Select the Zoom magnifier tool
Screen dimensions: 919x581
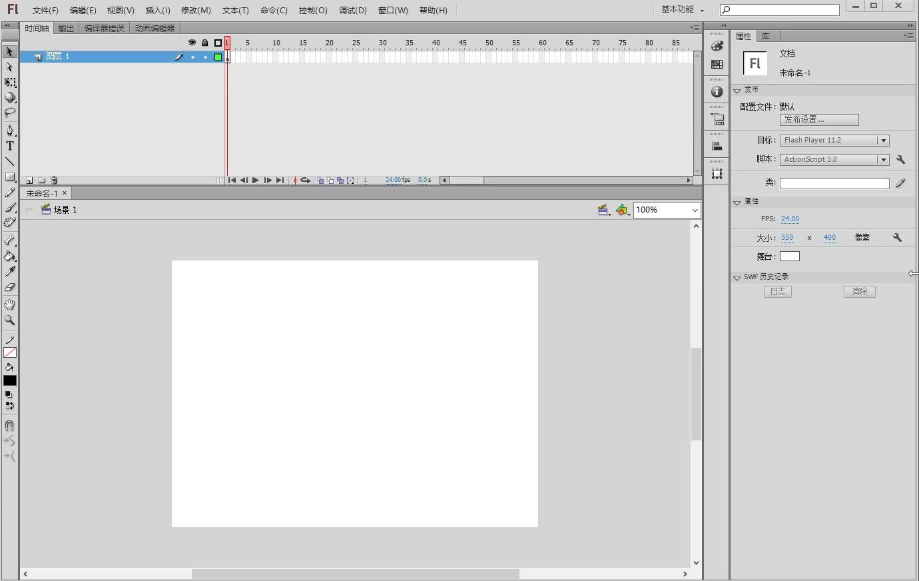[x=9, y=320]
